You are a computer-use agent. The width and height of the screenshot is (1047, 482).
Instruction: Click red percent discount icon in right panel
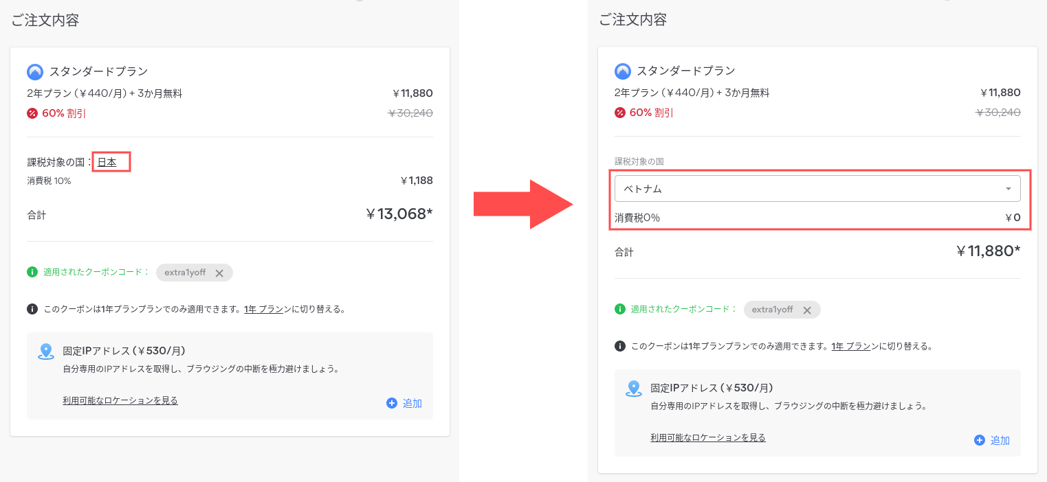point(620,113)
